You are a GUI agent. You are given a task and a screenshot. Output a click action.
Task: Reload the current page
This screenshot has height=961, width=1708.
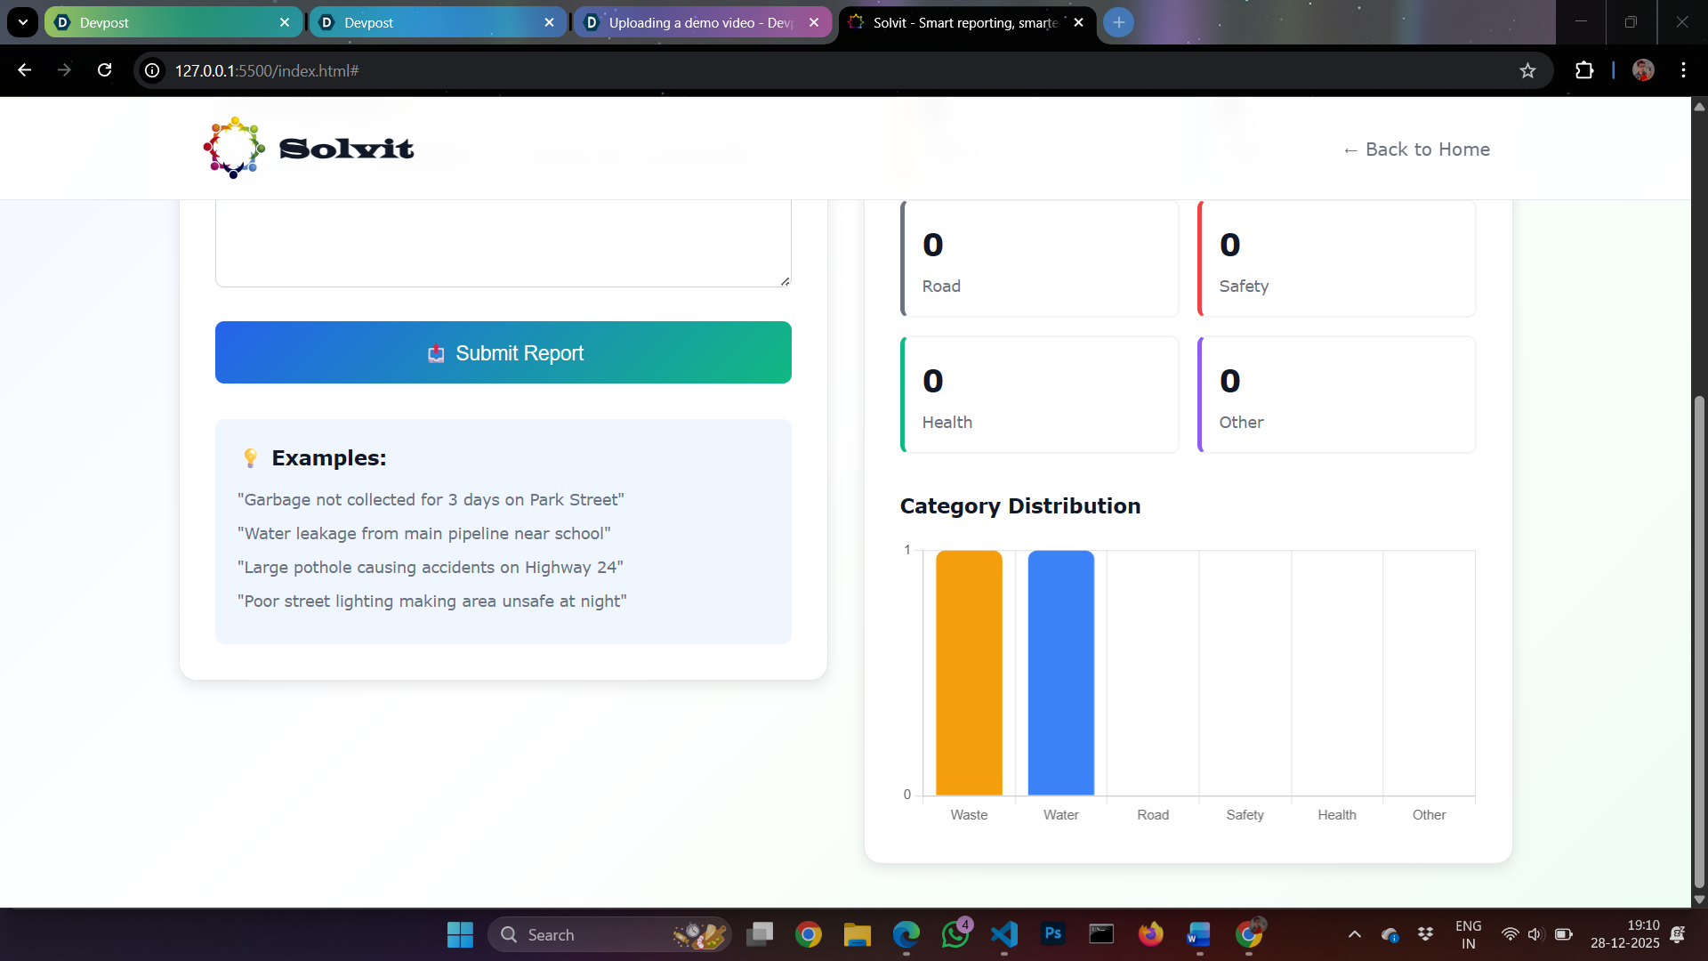104,70
